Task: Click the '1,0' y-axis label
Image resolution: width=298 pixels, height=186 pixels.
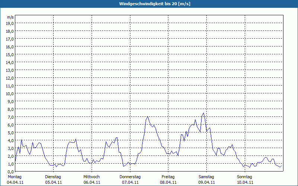Action: (11, 164)
